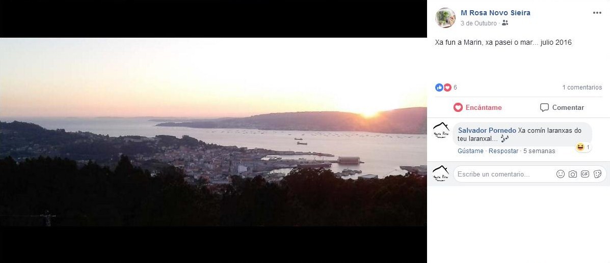Open the GIF picker icon
610x263 pixels.
pyautogui.click(x=585, y=174)
